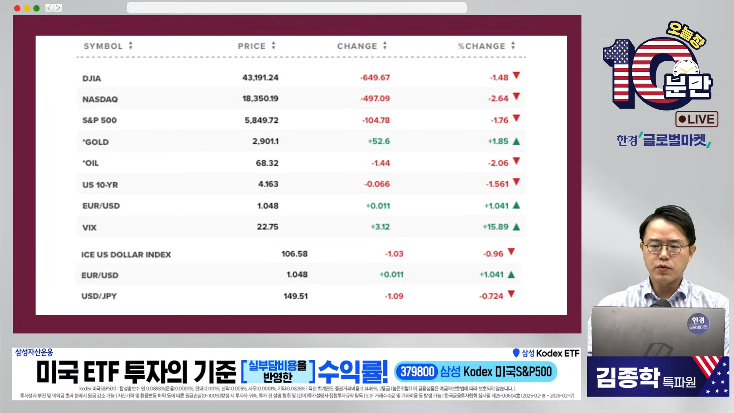
Task: Click the red down arrow beside DJIA
Action: (516, 75)
